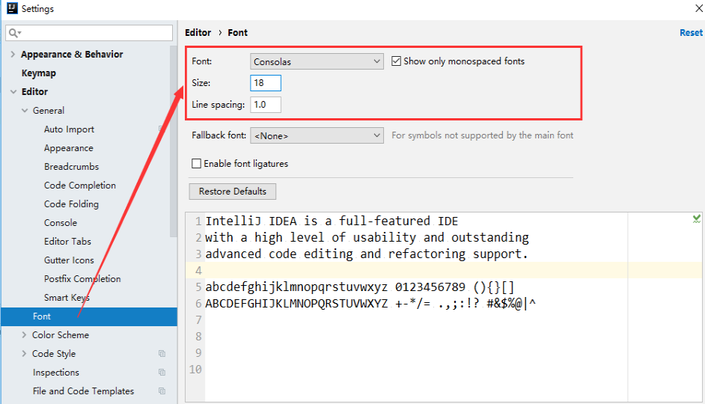Viewport: 705px width, 404px height.
Task: Focus the Size input field
Action: pyautogui.click(x=266, y=83)
